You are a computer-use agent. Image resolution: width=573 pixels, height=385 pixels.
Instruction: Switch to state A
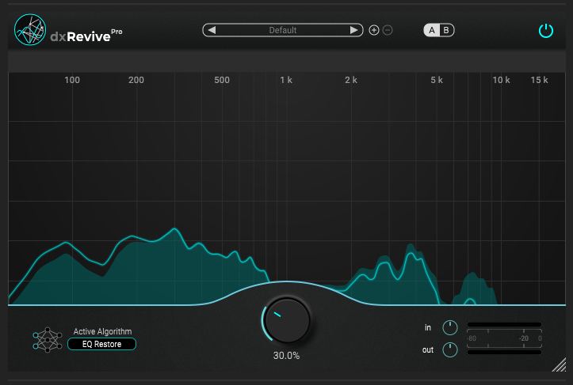click(432, 30)
